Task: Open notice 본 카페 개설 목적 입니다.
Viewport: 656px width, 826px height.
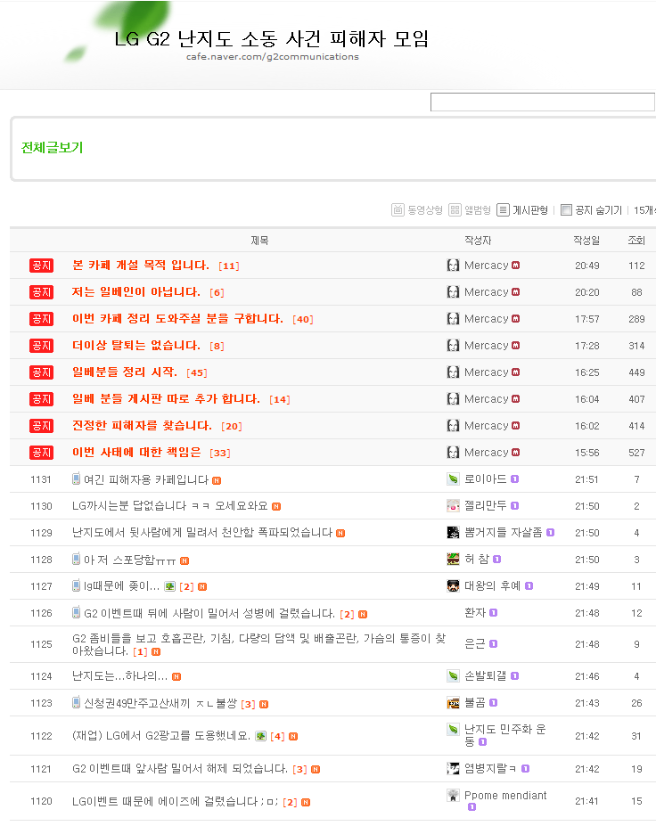Action: [141, 265]
